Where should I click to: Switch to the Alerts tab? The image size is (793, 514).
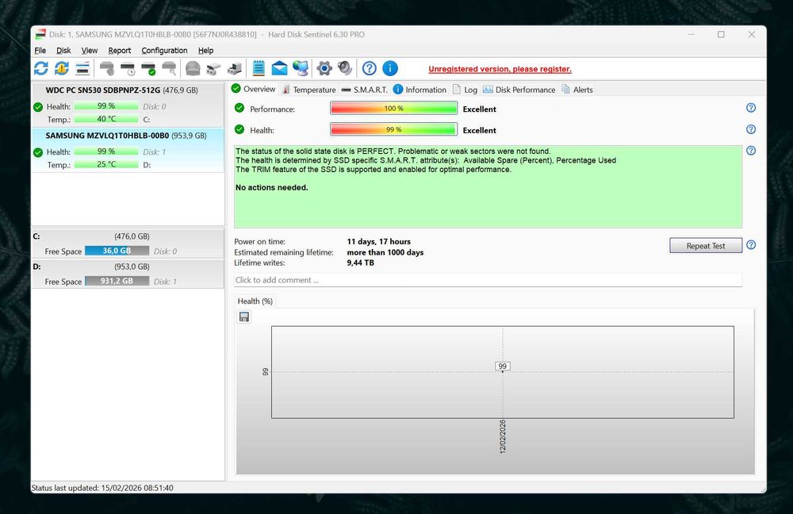[x=577, y=90]
